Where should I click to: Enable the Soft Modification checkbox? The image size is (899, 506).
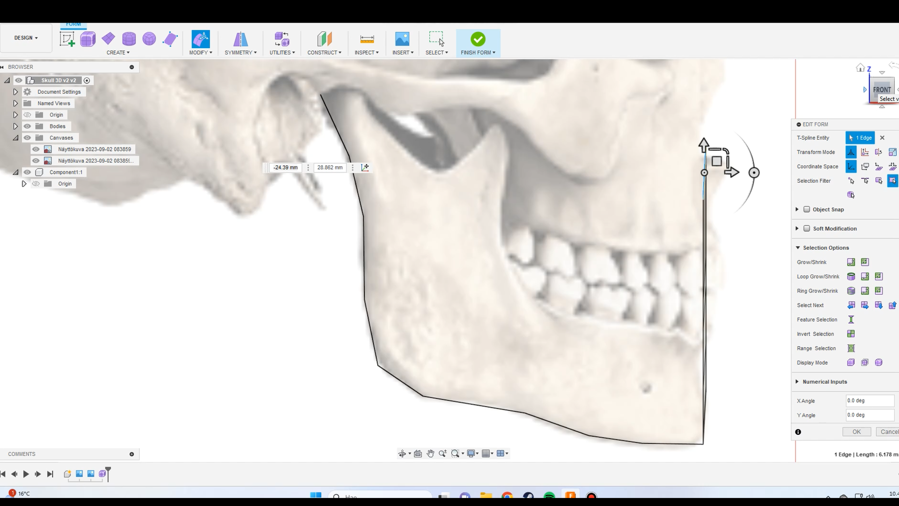click(x=807, y=229)
